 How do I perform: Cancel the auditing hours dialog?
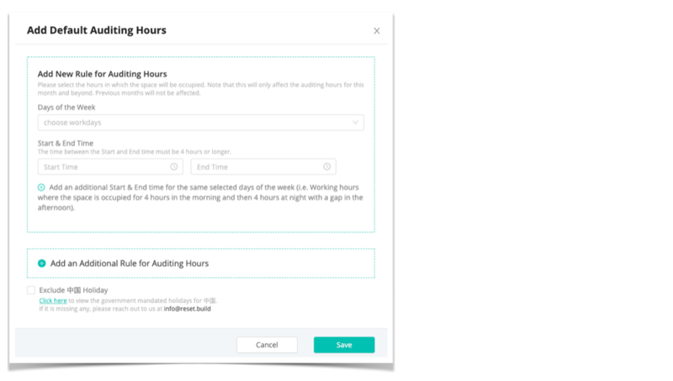point(267,345)
